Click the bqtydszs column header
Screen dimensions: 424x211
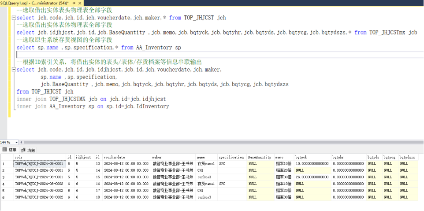tap(408, 157)
